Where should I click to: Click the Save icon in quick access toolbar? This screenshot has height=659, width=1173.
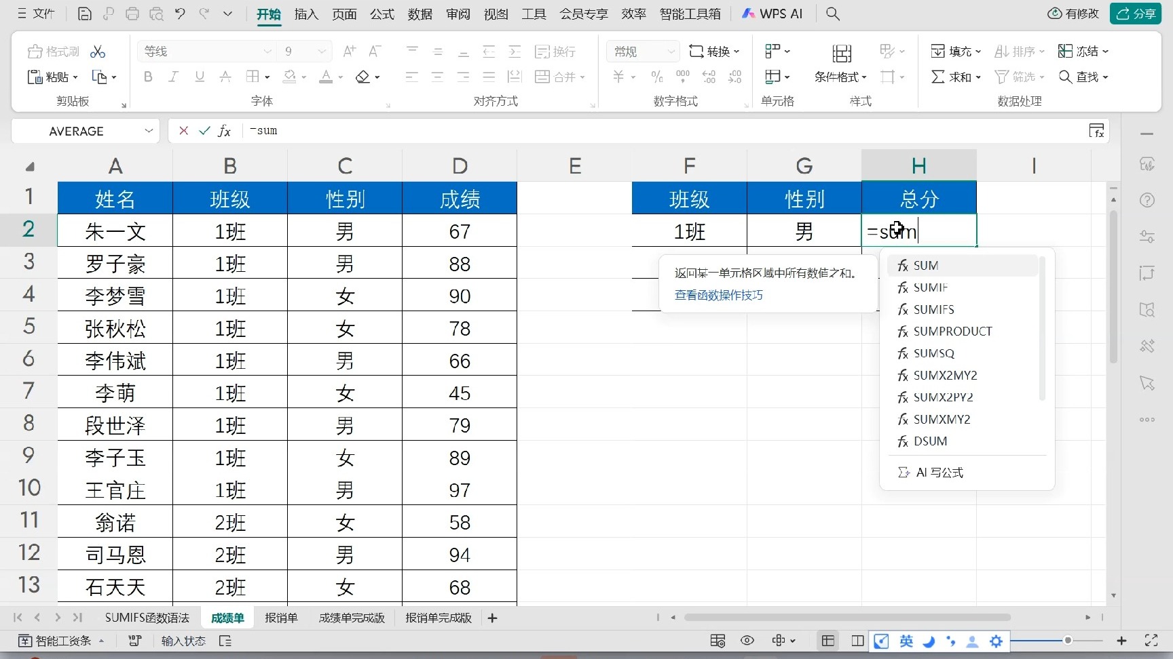point(84,14)
